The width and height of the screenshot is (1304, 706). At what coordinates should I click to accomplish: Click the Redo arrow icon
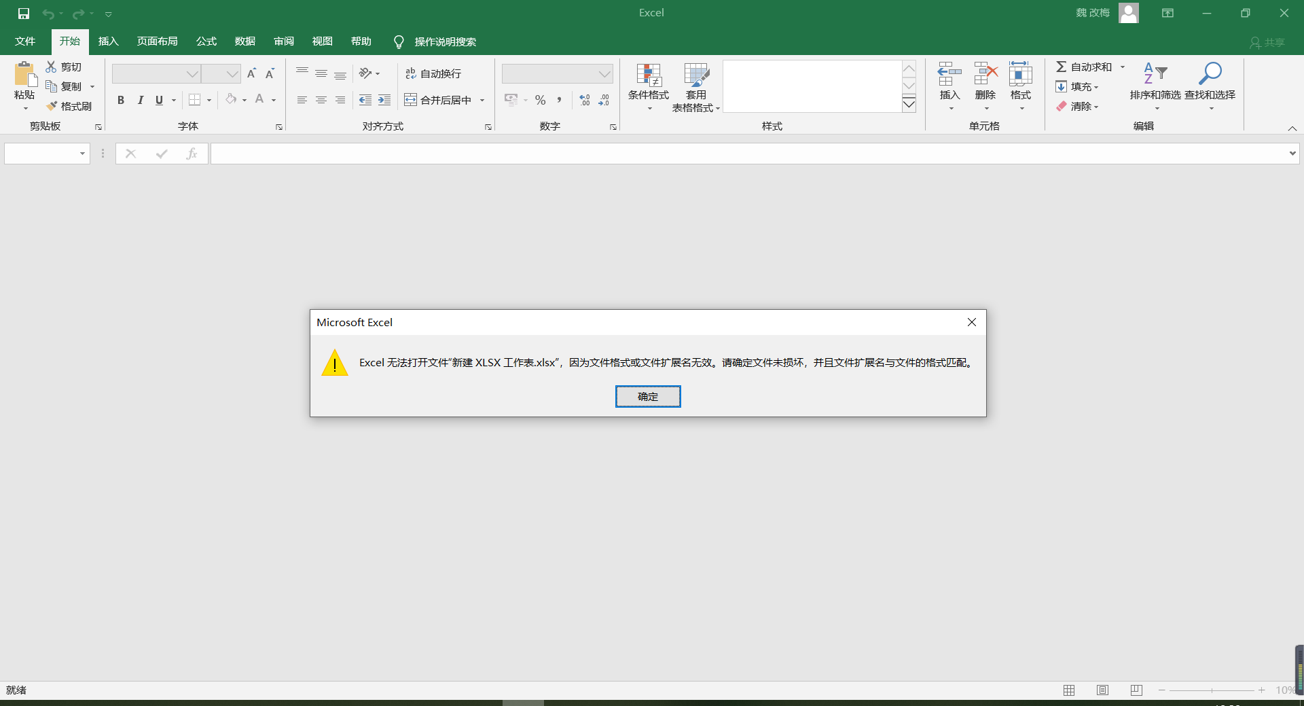tap(79, 14)
